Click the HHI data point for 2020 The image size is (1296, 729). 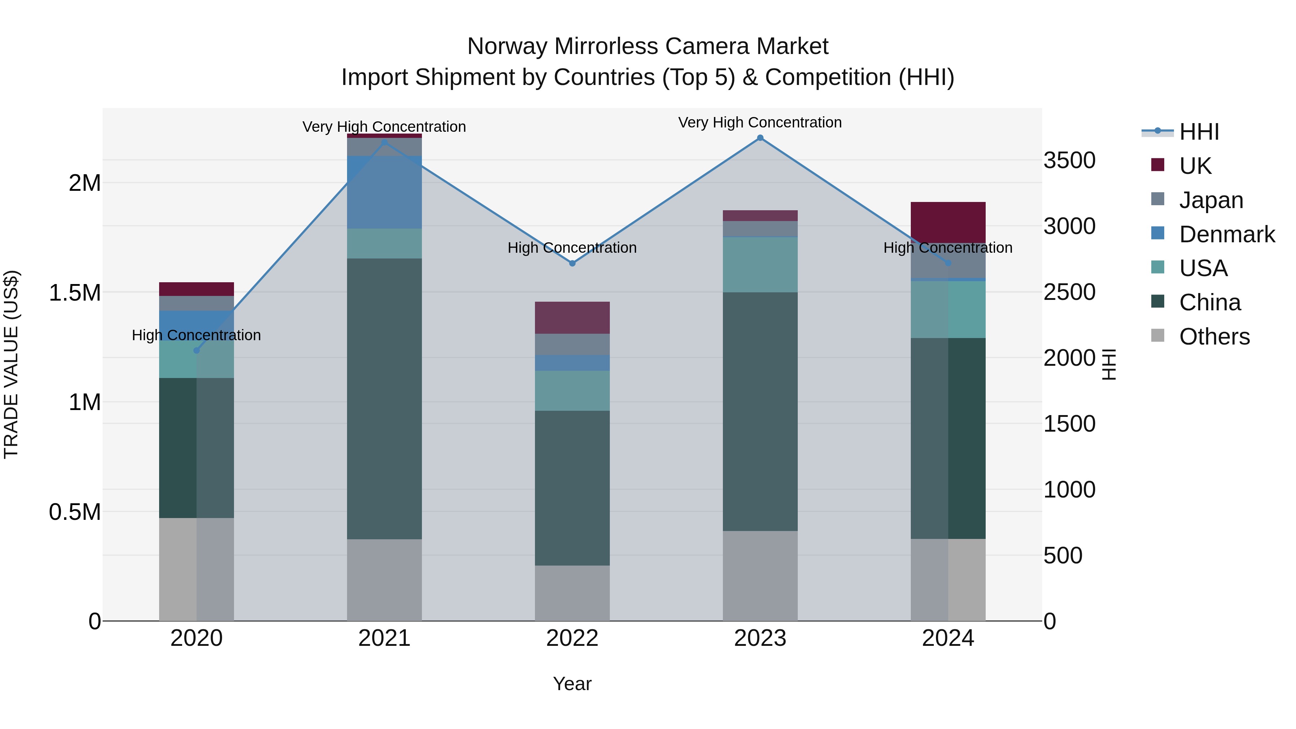coord(197,351)
